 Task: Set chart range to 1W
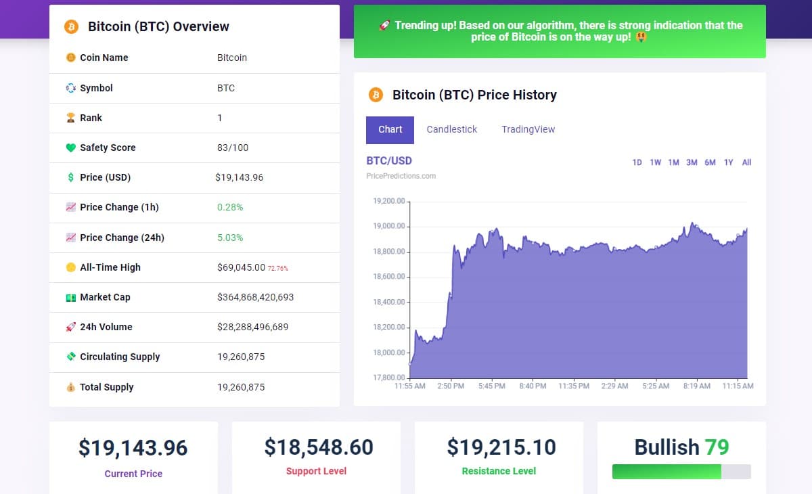click(x=655, y=162)
